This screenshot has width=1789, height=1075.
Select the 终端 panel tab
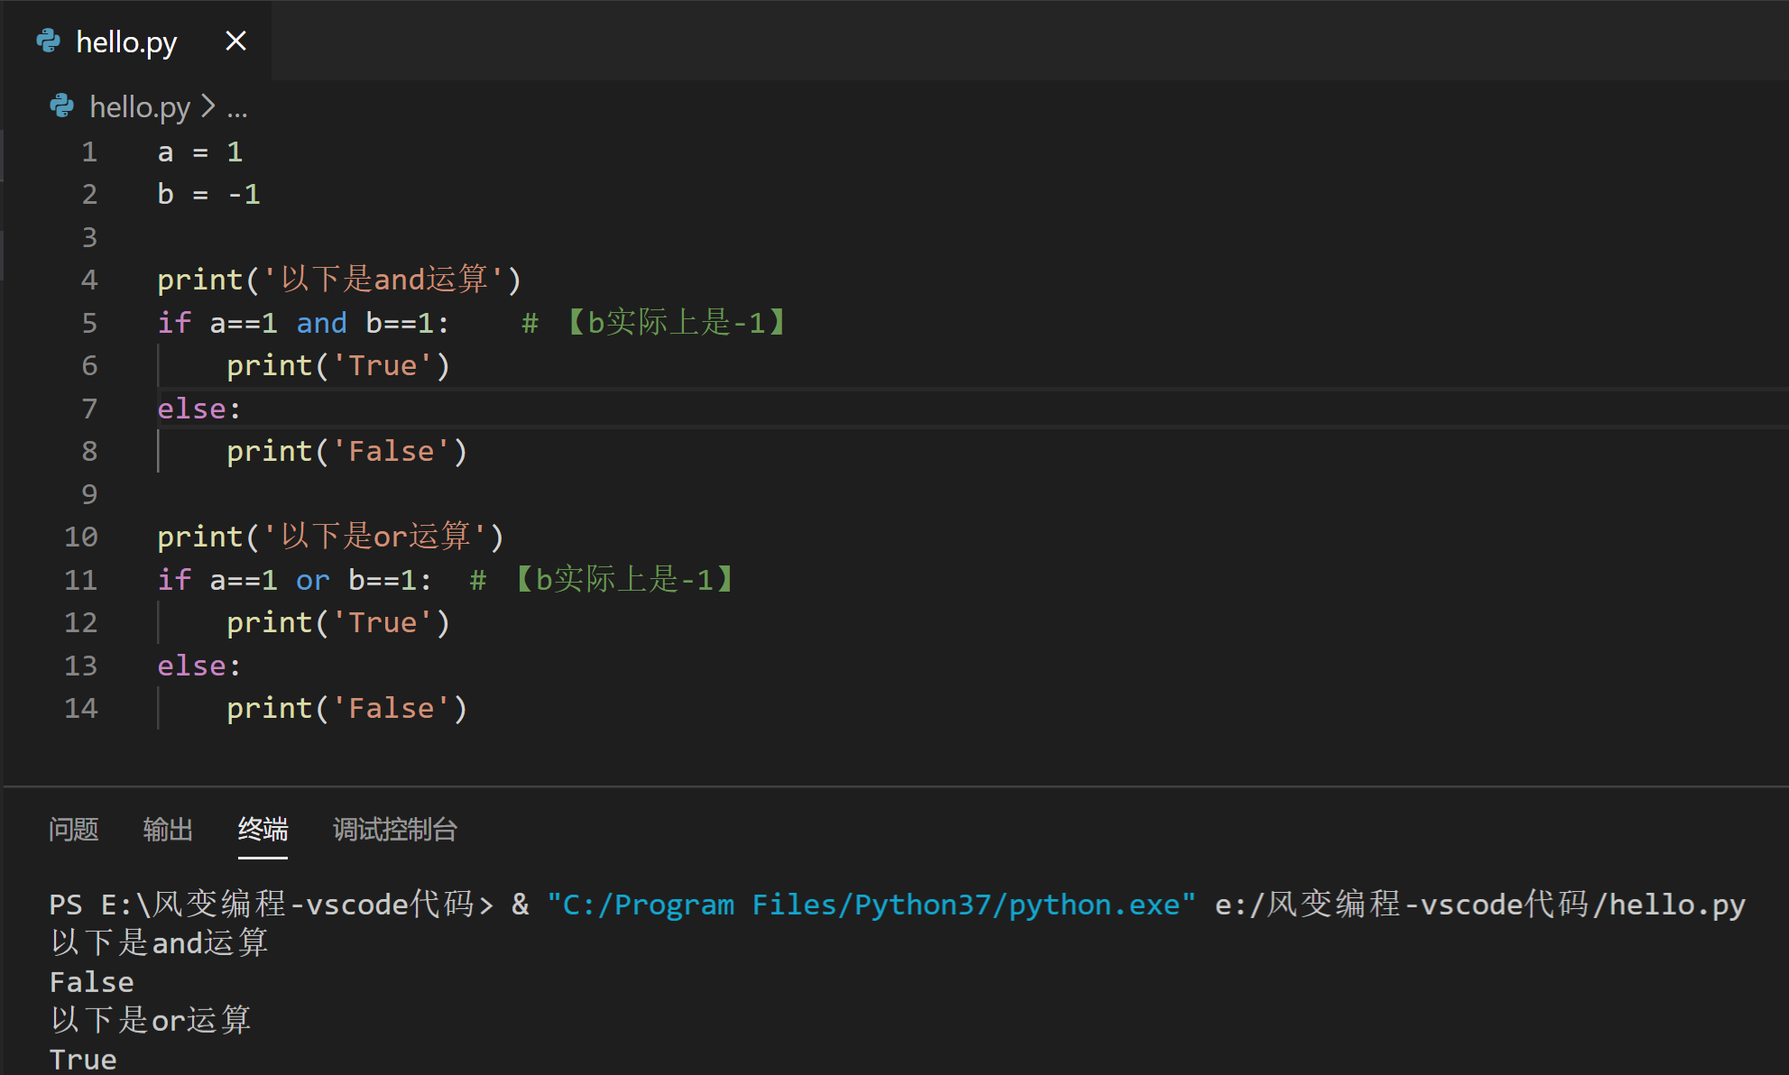coord(263,829)
